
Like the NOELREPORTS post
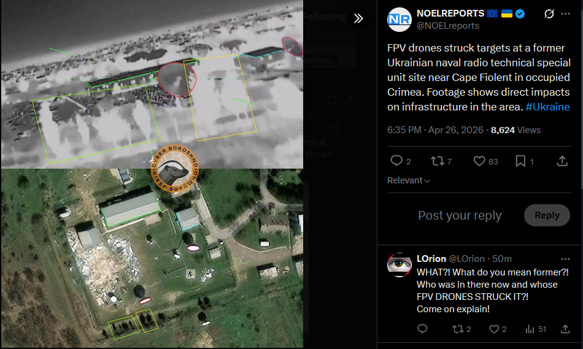(x=479, y=161)
